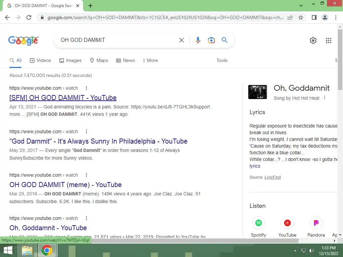Screen dimensions: 343x257
Task: Click the horizontal scrollbar right arrow
Action: click(x=335, y=241)
